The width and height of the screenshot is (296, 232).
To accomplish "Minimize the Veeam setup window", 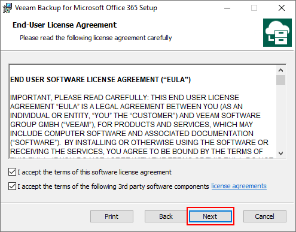I will [227, 8].
